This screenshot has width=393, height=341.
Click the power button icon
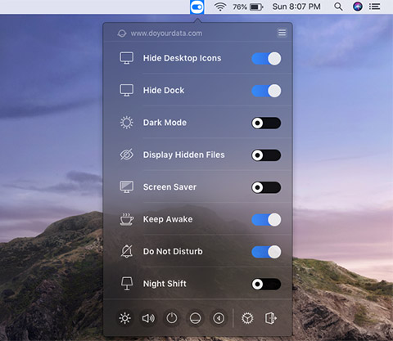point(172,318)
